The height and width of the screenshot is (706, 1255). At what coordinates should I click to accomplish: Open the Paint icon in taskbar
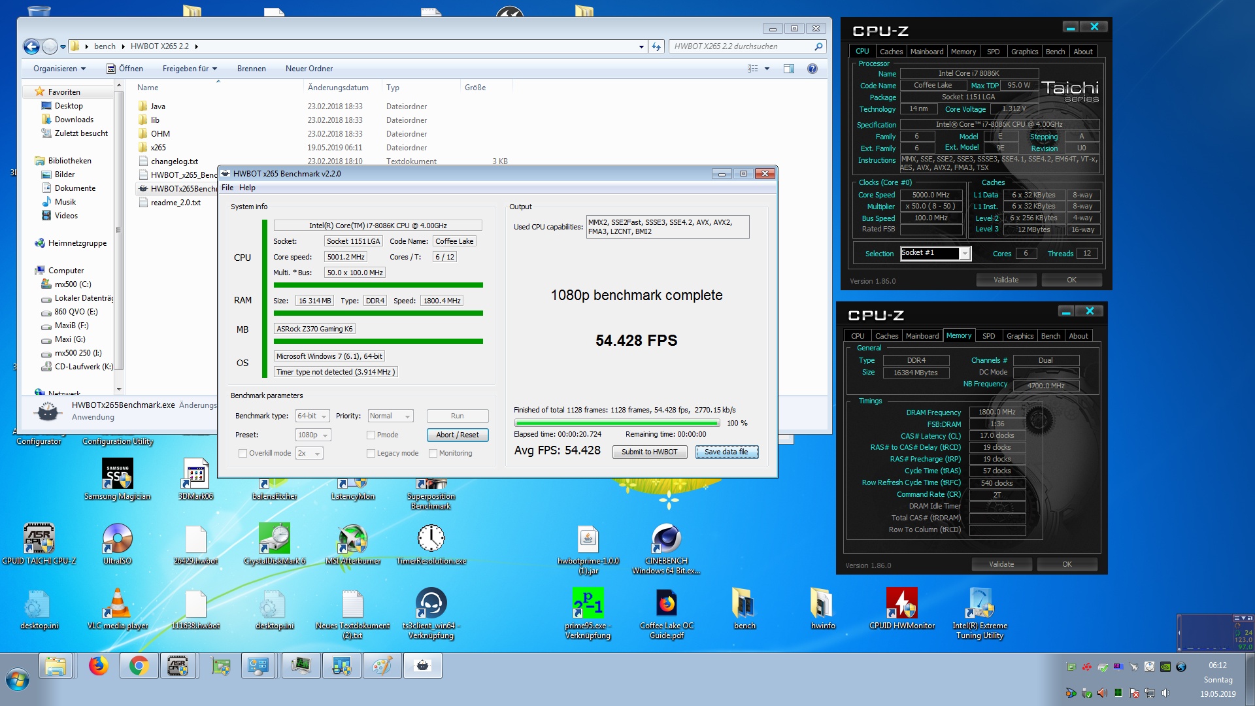click(x=382, y=666)
